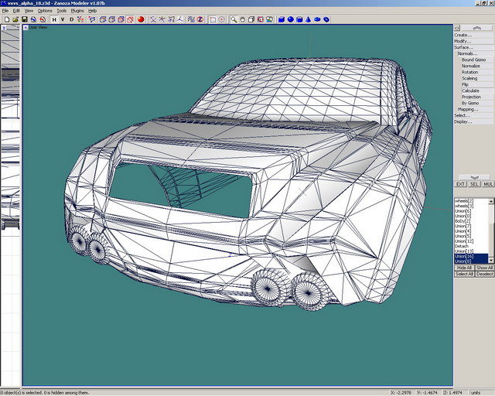495x396 pixels.
Task: Click the Normalize command button
Action: point(470,66)
